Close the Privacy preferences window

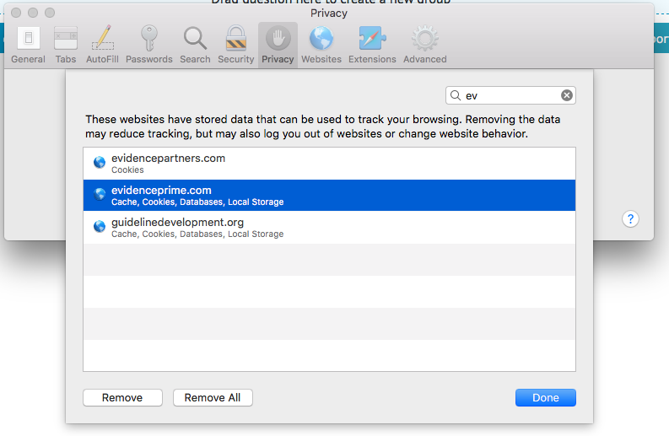click(16, 13)
